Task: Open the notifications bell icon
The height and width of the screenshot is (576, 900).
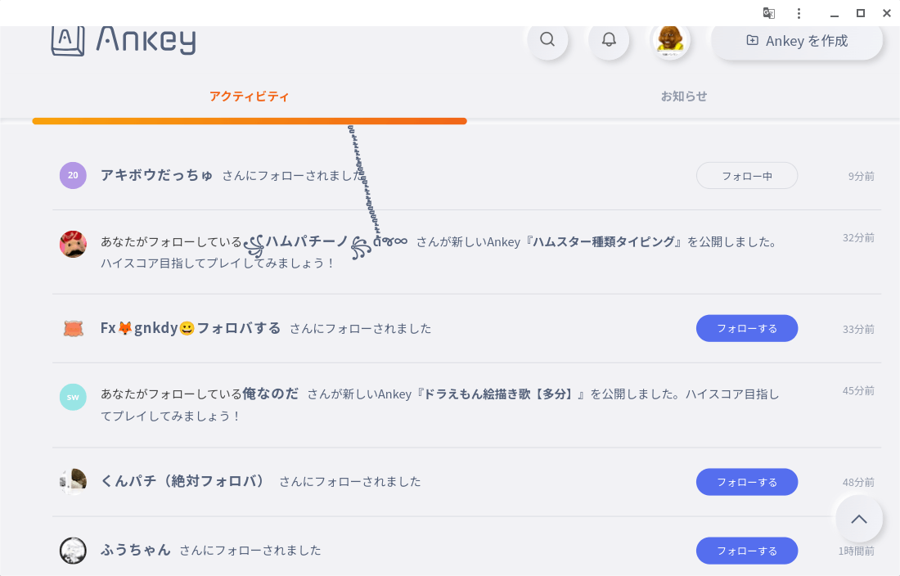Action: click(x=609, y=39)
